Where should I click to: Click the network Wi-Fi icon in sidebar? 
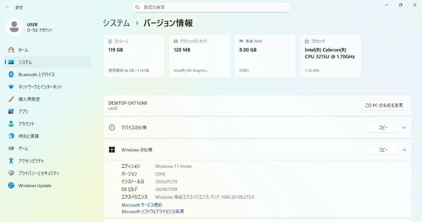(x=11, y=87)
